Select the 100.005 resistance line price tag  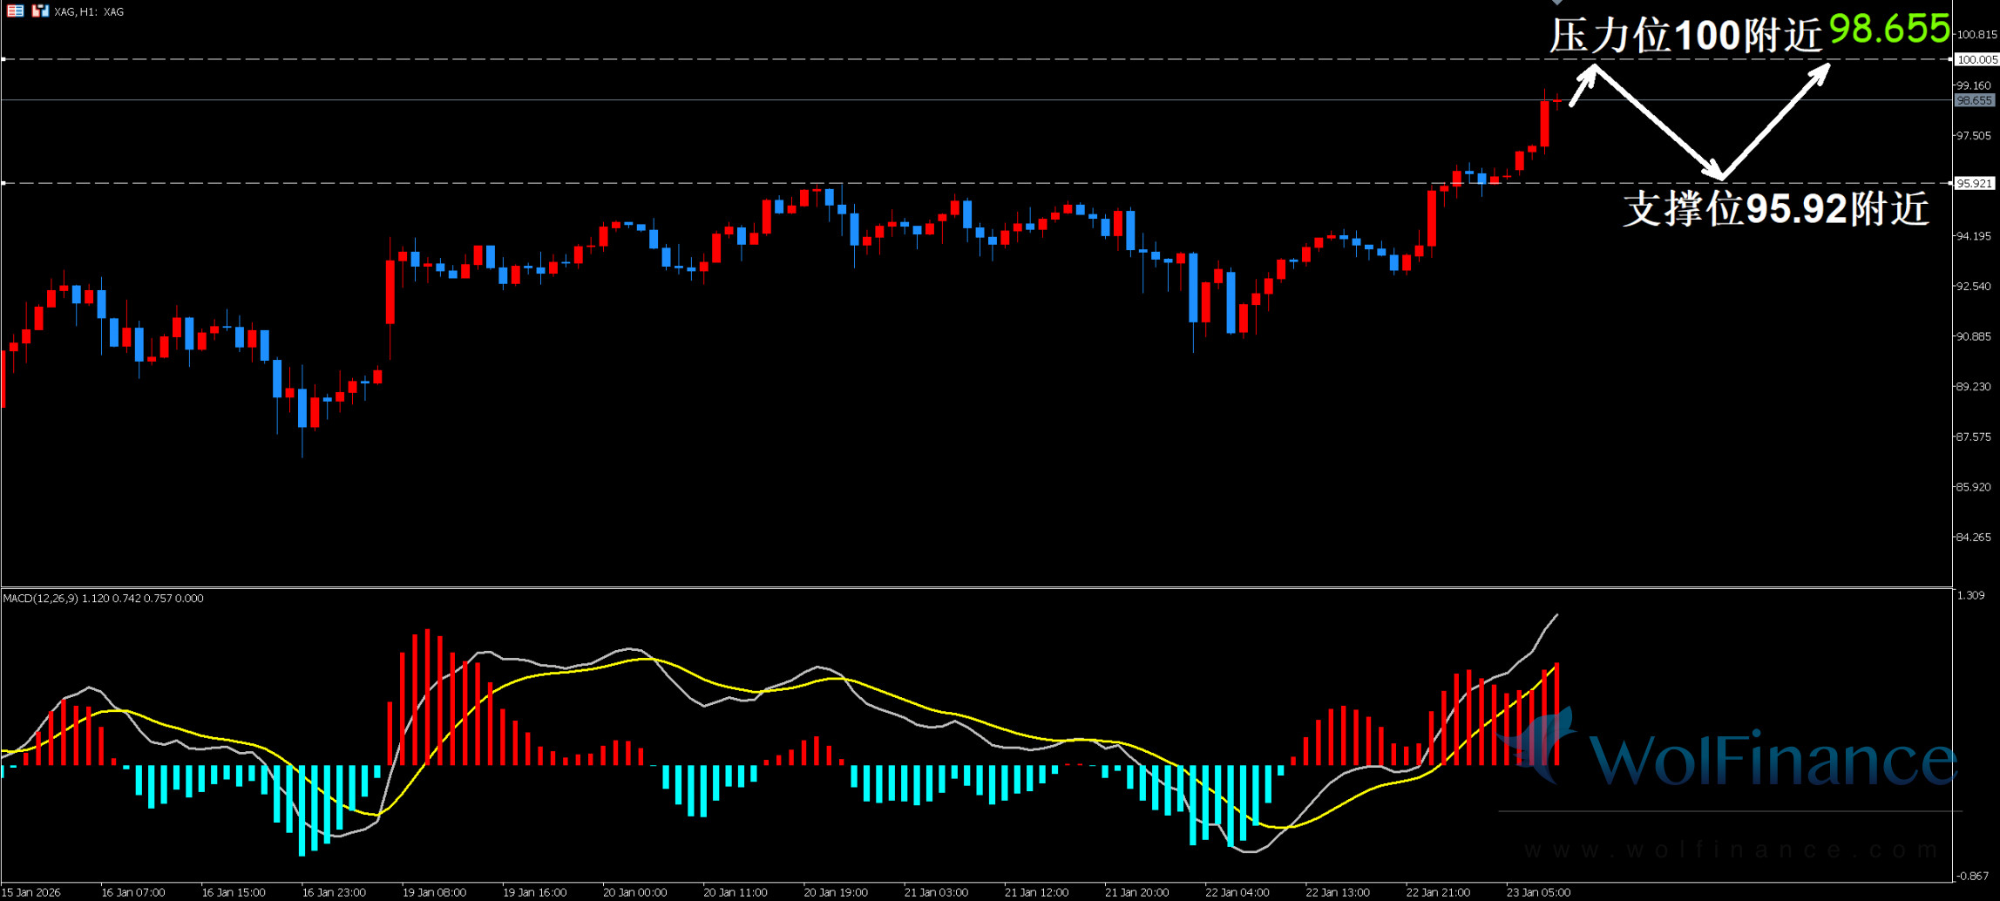tap(1976, 59)
